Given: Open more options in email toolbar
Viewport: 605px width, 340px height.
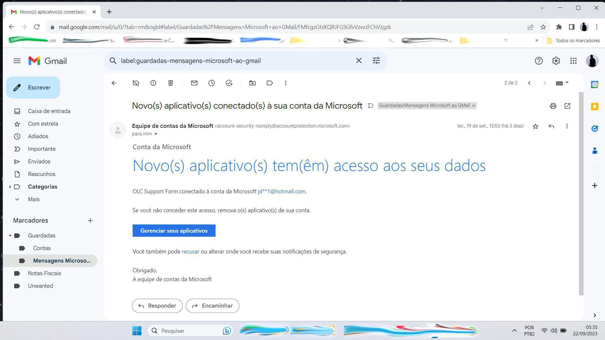Looking at the screenshot, I should click(x=285, y=83).
